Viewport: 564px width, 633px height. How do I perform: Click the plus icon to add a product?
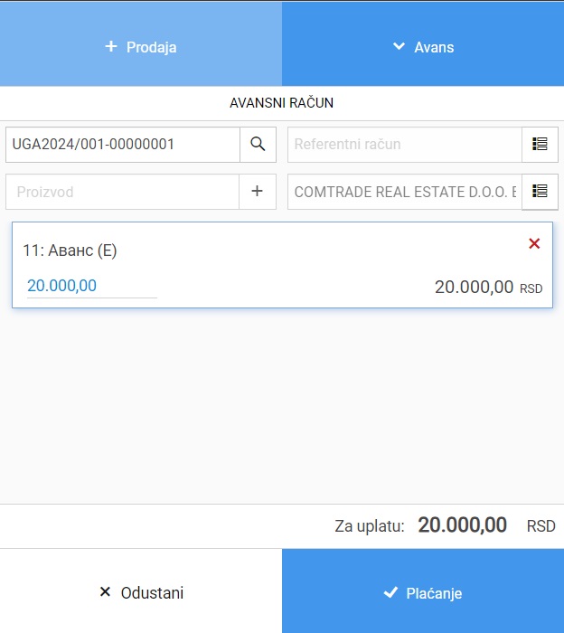coord(258,192)
